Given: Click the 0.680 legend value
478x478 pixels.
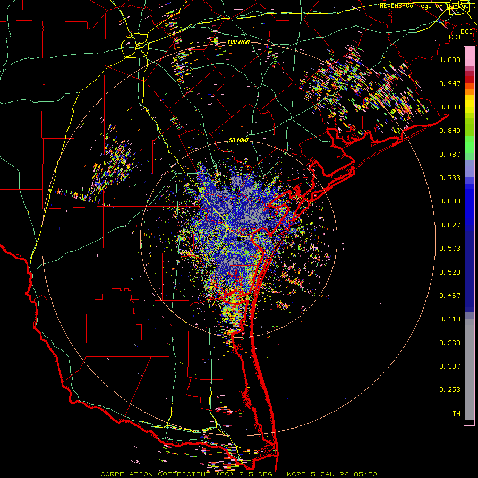Looking at the screenshot, I should [x=450, y=201].
